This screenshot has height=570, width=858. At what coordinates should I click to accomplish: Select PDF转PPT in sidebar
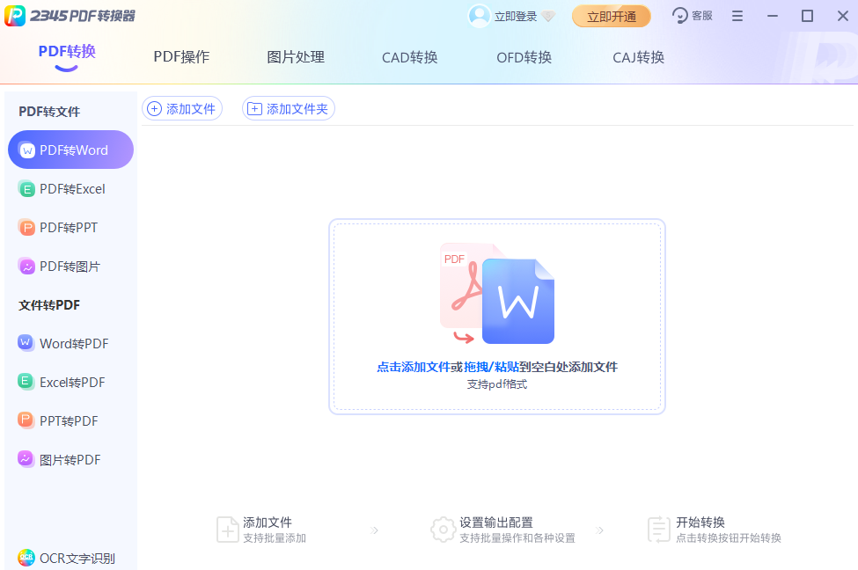(x=70, y=228)
